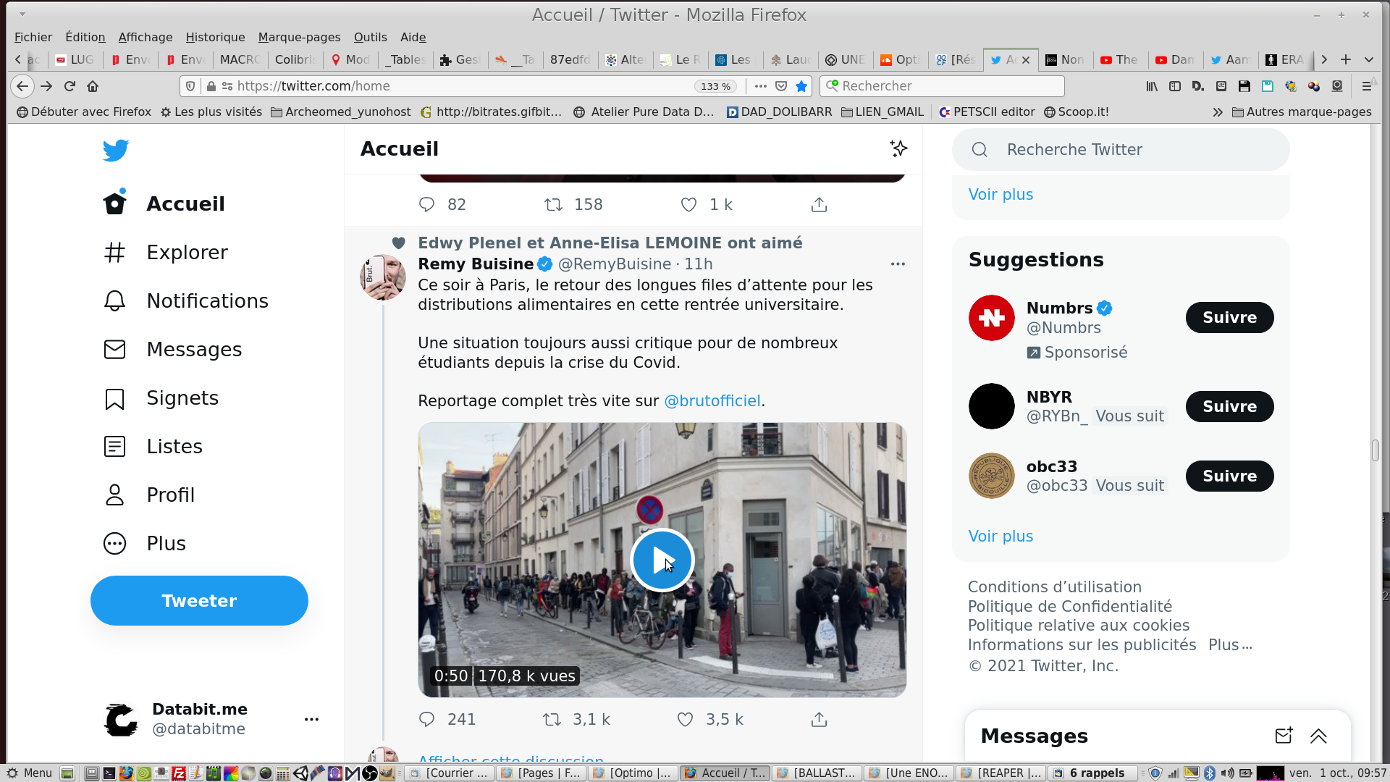Open more options on Remy Buisine's tweet

coord(898,264)
